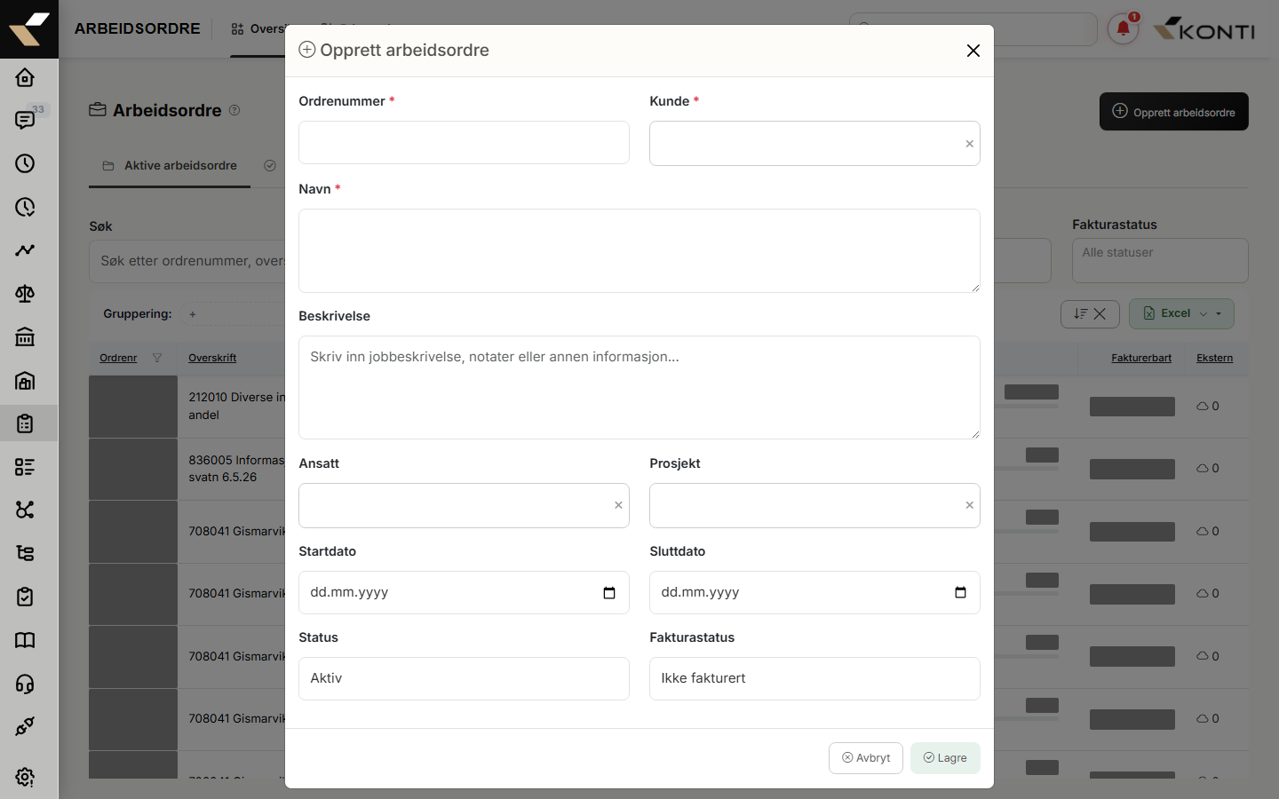Click the Konti logo at top-left
Viewport: 1279px width, 799px height.
[29, 29]
